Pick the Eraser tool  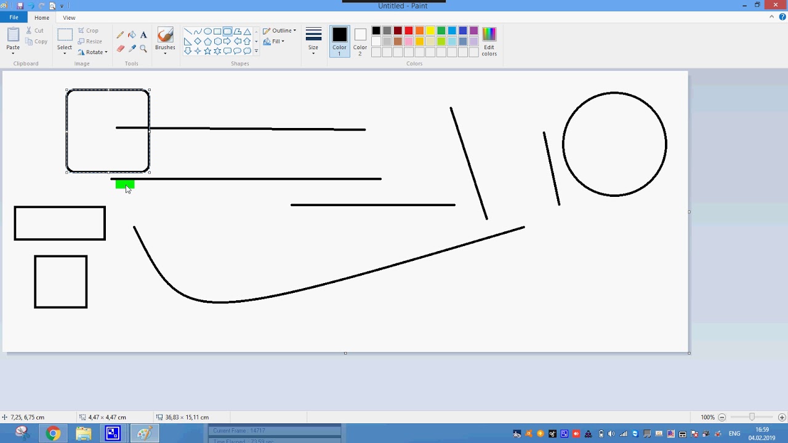121,48
